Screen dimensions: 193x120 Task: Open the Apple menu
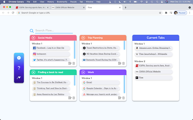(x=4, y=2)
